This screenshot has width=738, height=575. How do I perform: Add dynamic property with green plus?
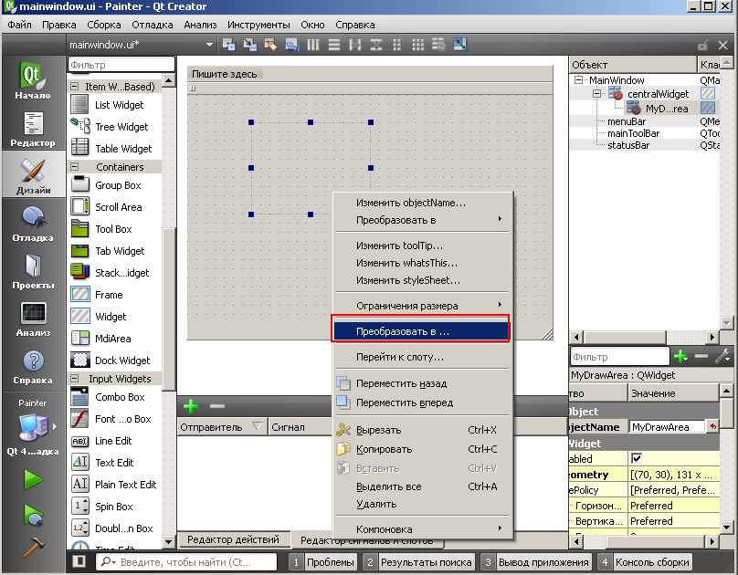[x=680, y=356]
